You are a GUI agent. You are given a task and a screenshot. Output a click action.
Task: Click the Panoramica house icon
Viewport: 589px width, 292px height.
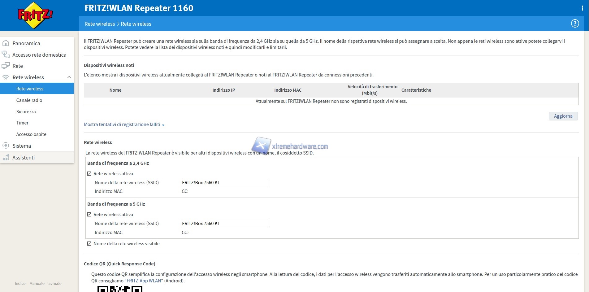click(6, 43)
